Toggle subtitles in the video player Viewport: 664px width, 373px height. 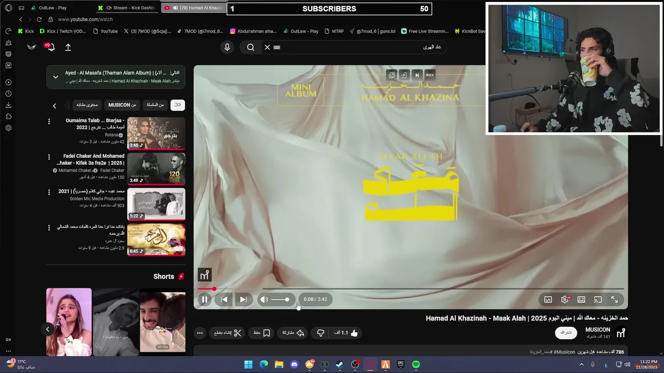pos(548,299)
